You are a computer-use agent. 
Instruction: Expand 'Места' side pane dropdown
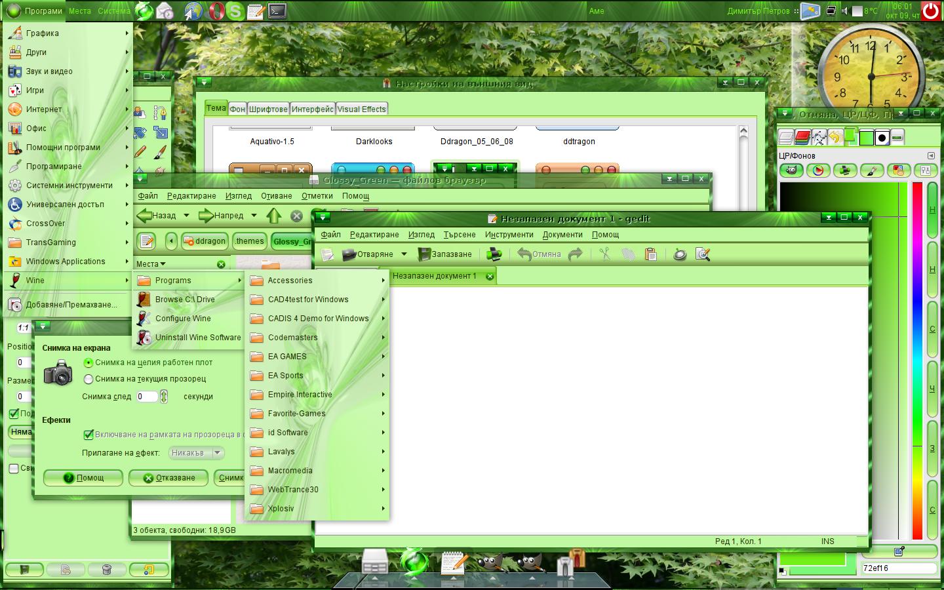click(x=151, y=264)
